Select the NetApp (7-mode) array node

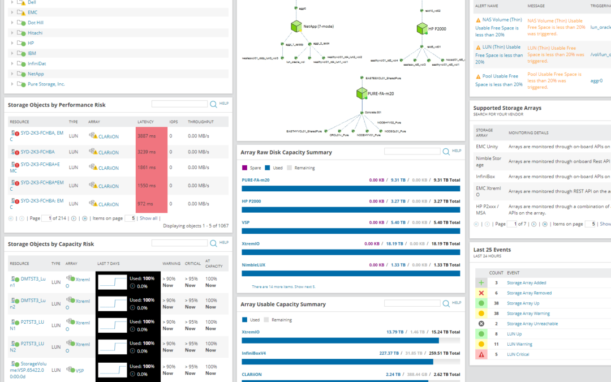[296, 27]
